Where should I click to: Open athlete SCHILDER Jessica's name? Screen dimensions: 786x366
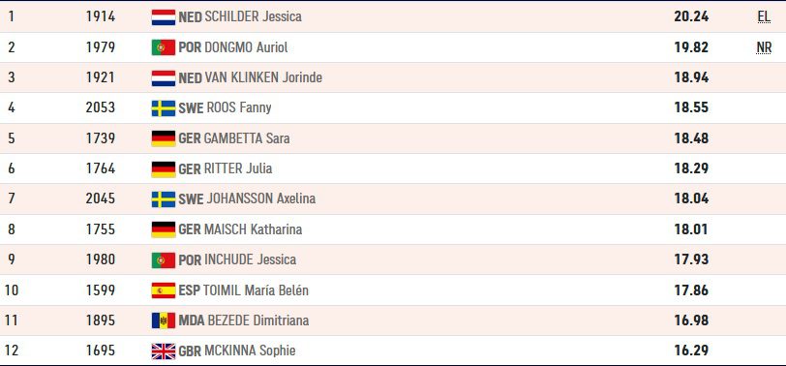[x=254, y=16]
